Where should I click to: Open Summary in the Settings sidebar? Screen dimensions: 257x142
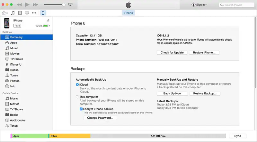[27, 37]
